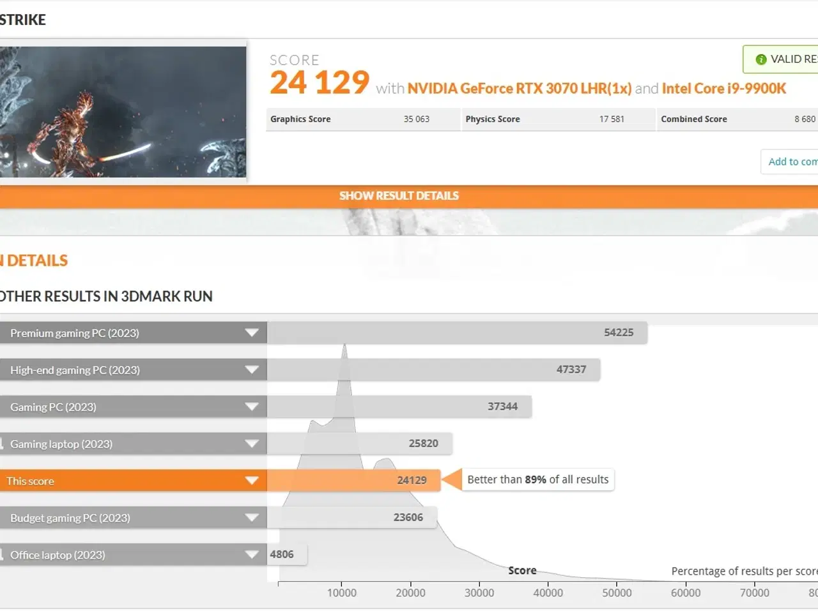Click the green valid result info icon

760,59
